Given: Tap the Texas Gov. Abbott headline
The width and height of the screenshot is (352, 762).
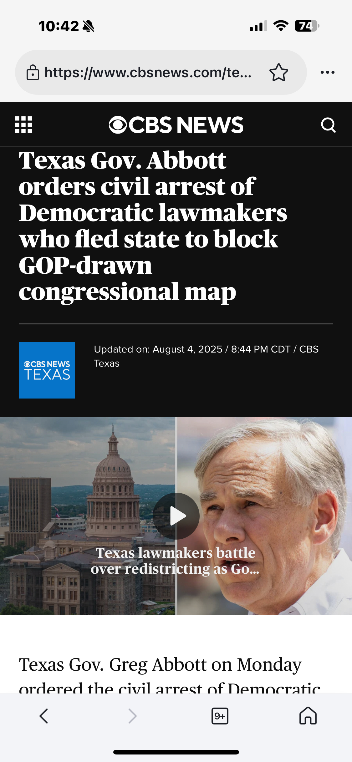Looking at the screenshot, I should pyautogui.click(x=153, y=226).
